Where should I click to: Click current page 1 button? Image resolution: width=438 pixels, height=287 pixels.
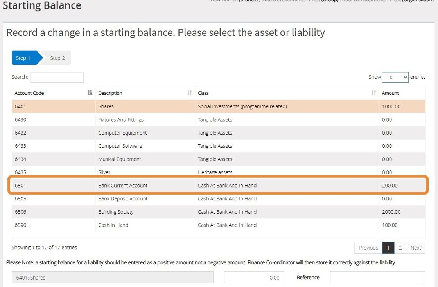coord(388,248)
